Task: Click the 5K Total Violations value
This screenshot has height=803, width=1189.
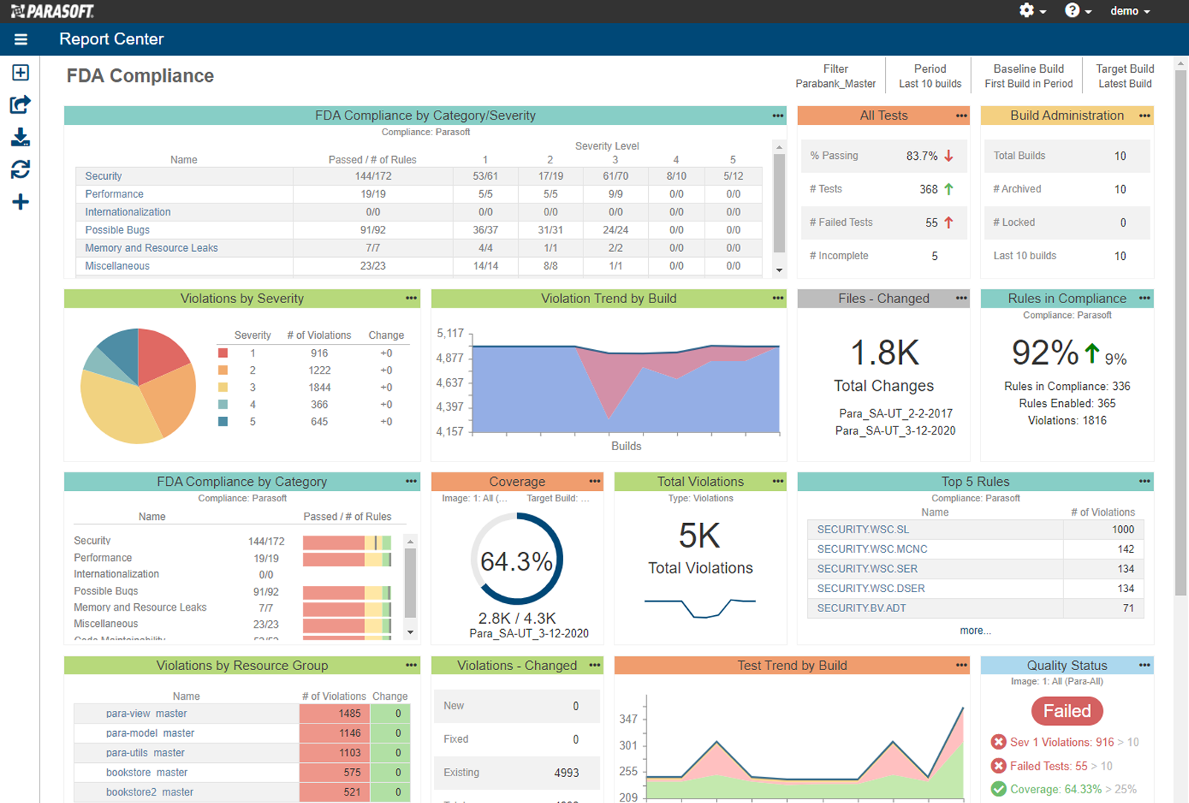Action: (700, 536)
